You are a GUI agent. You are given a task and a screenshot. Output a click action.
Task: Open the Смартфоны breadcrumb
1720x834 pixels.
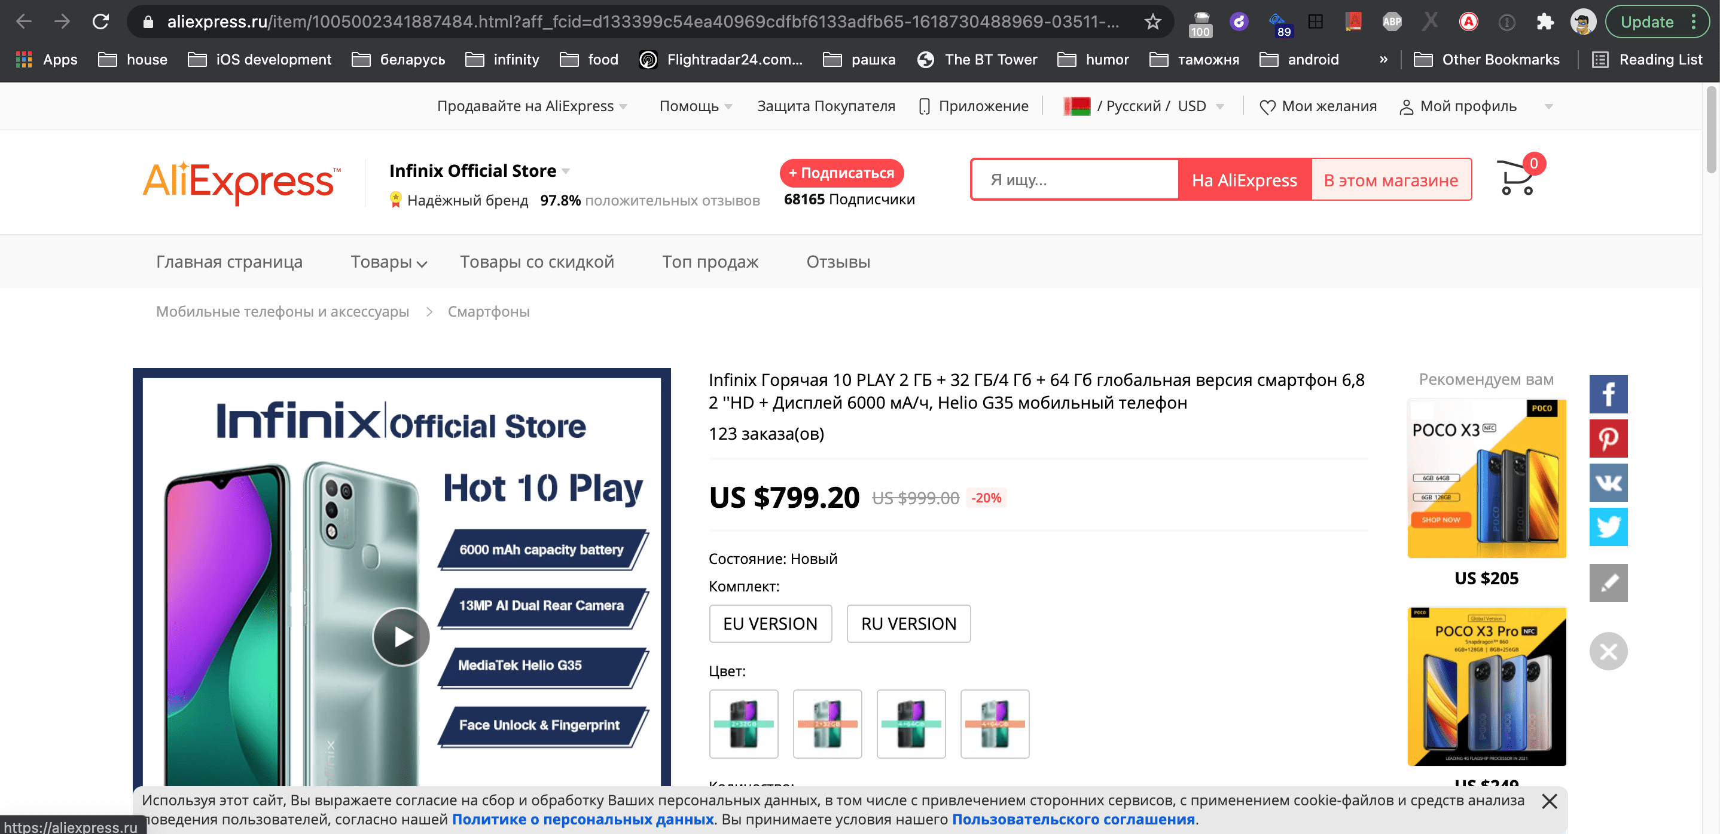[489, 312]
